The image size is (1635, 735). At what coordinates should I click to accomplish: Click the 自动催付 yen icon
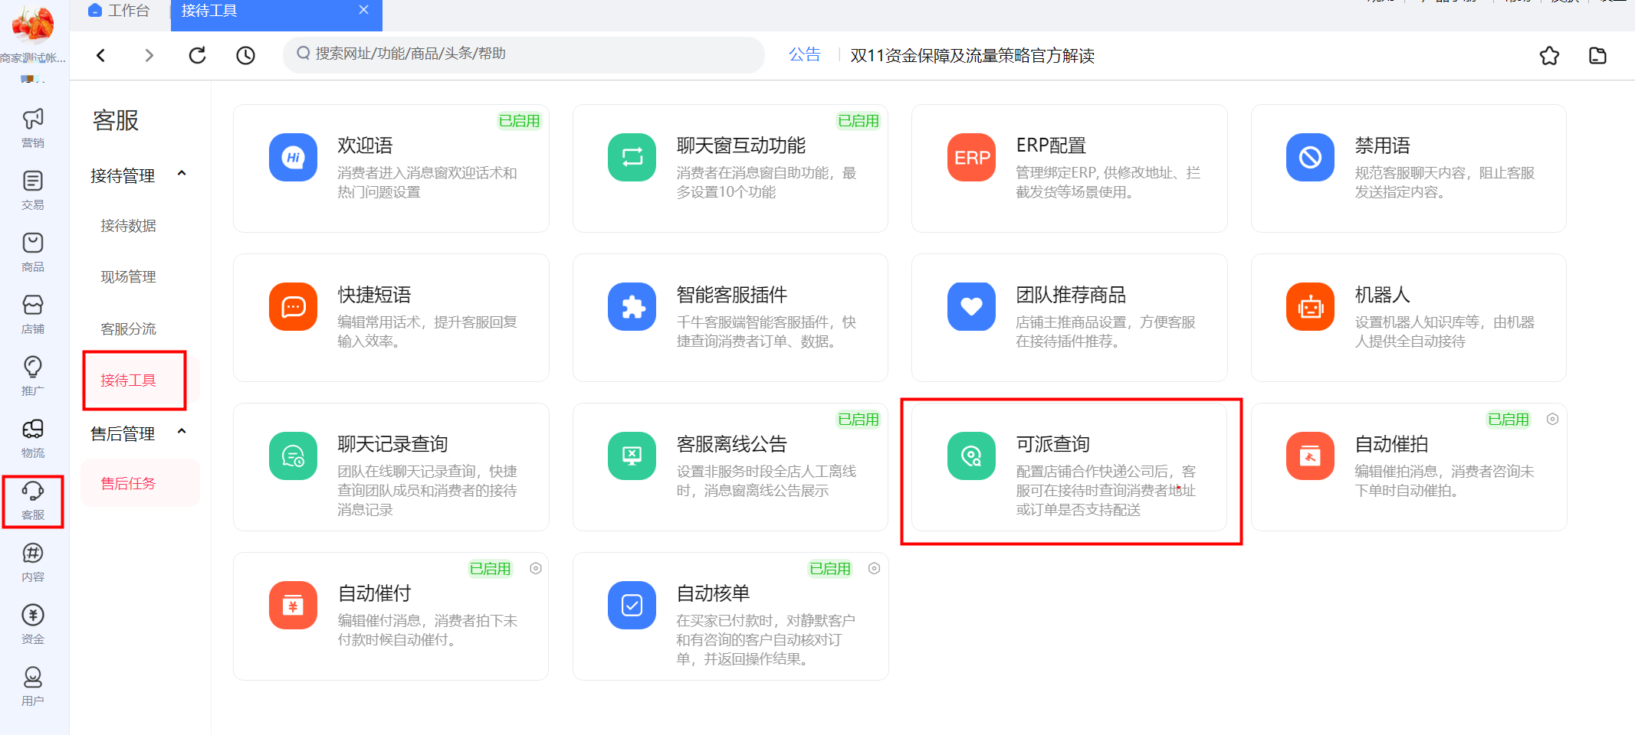pyautogui.click(x=293, y=605)
